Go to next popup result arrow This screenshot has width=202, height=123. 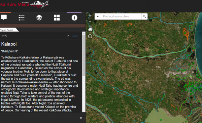(68, 36)
